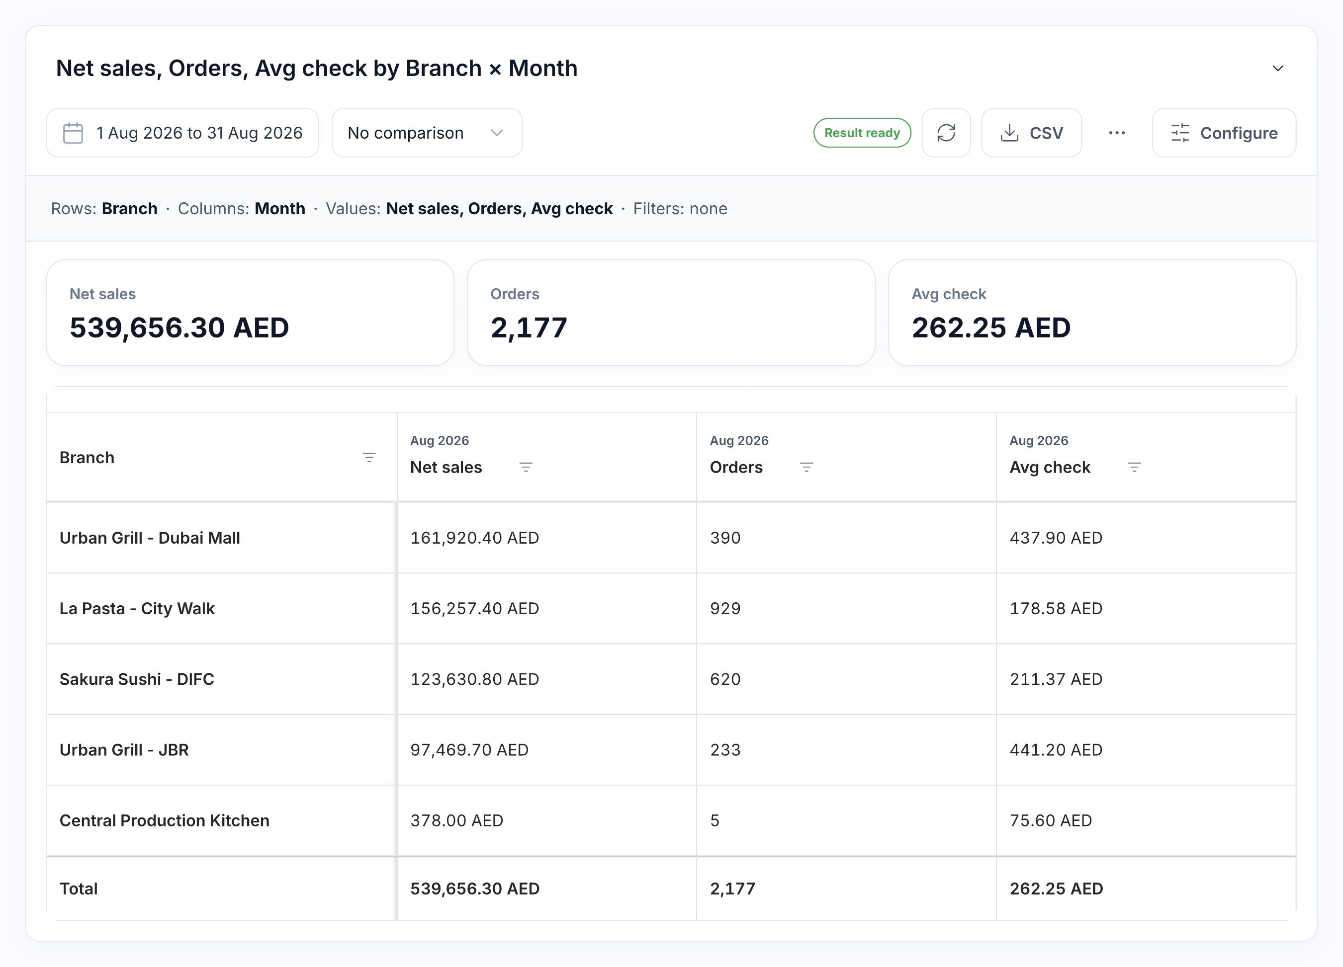Screen dimensions: 1343x967
Task: Click the calendar icon in the date field
Action: (73, 133)
